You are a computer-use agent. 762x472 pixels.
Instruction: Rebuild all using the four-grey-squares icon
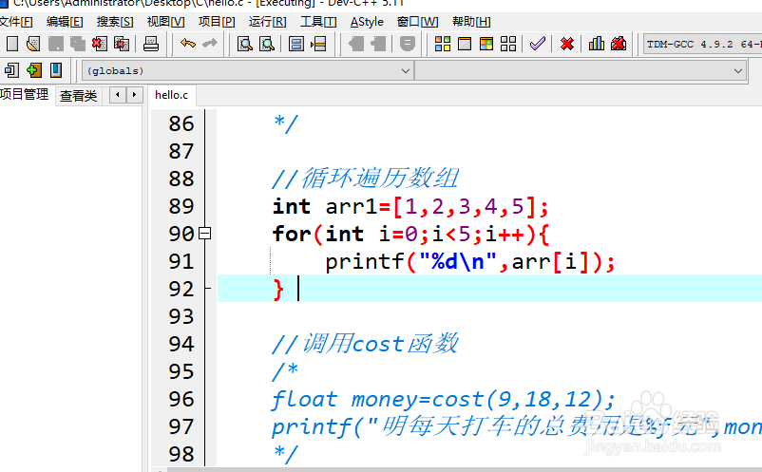(x=508, y=45)
